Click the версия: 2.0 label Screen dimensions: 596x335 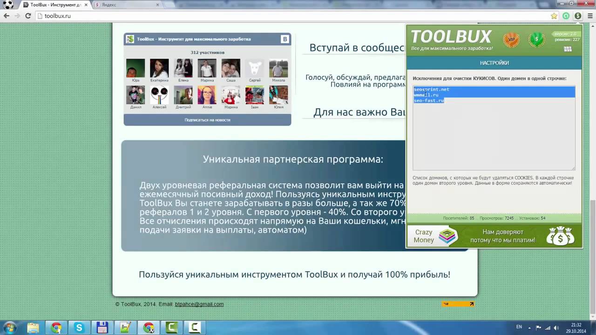point(565,34)
